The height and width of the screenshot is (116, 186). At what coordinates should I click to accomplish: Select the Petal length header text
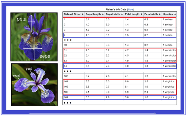(x=132, y=14)
